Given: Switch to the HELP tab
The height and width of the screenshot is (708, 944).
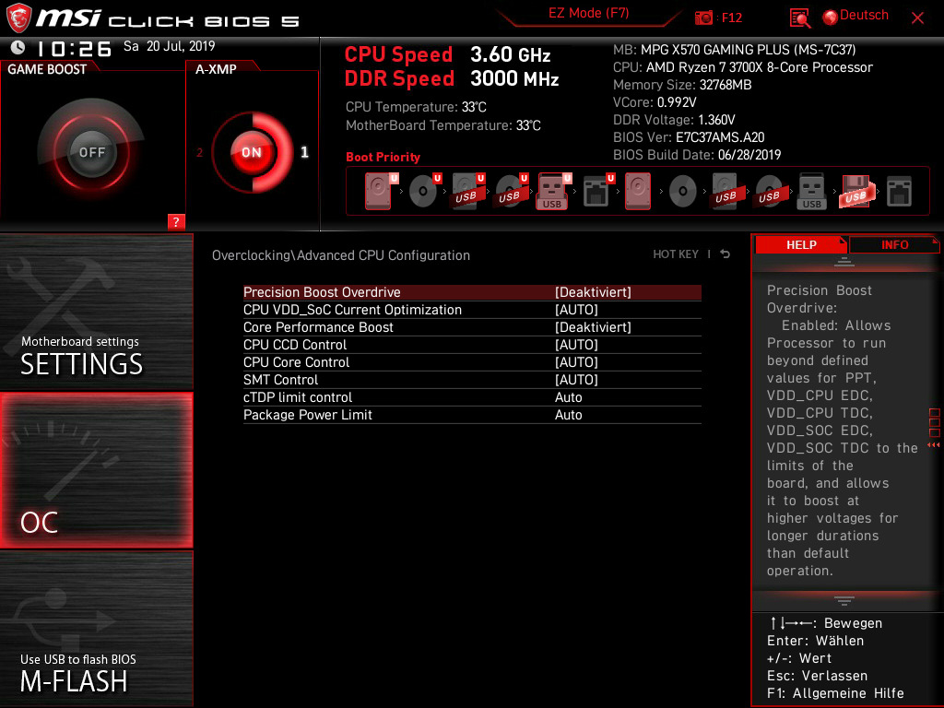Looking at the screenshot, I should tap(801, 244).
